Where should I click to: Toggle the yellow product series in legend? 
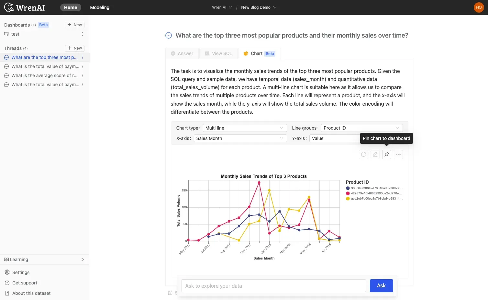tap(348, 199)
